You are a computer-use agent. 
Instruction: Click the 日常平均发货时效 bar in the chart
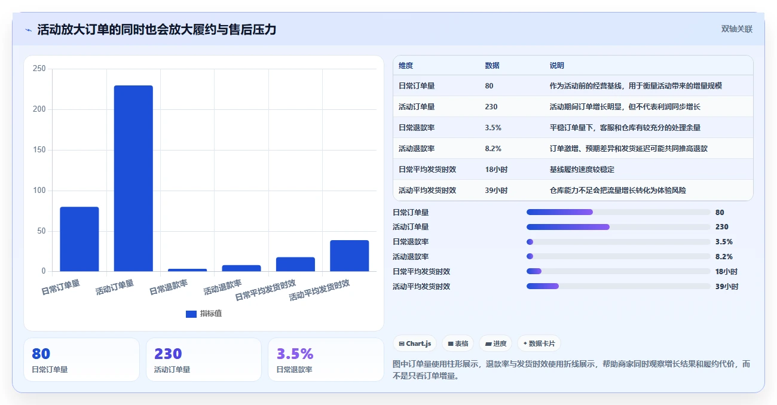(295, 264)
